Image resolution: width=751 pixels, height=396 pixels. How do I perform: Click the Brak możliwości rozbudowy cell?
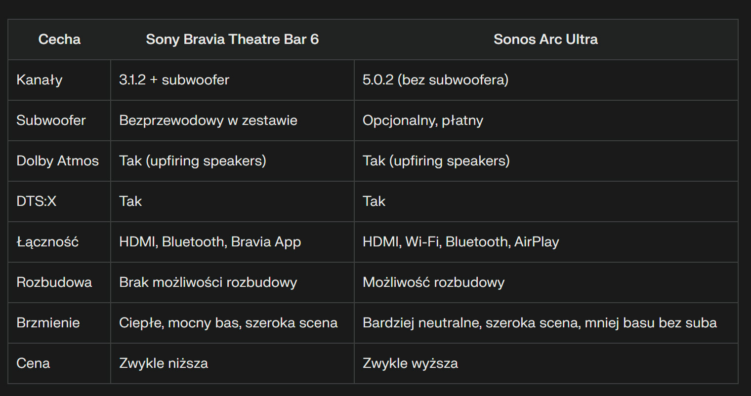pos(232,282)
